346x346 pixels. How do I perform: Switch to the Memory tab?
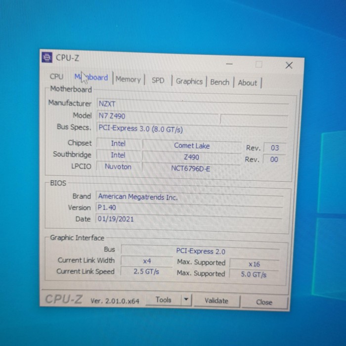point(128,79)
